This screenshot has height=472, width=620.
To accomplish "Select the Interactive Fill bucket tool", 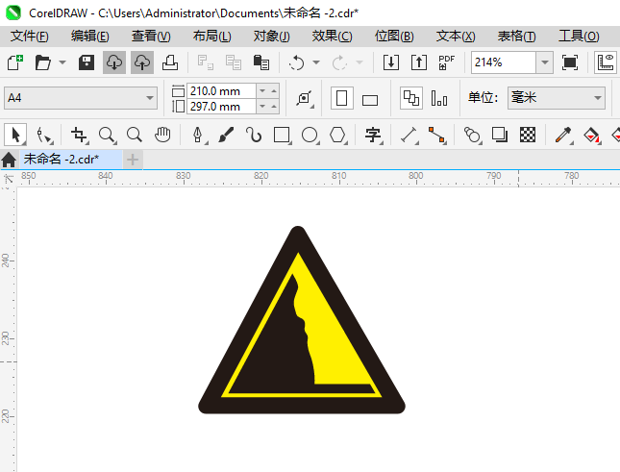I will pos(591,135).
